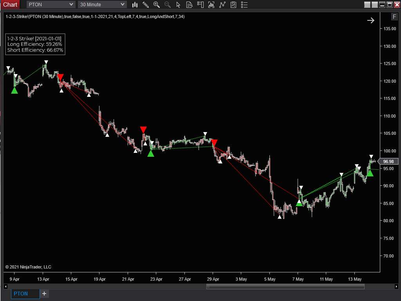Image resolution: width=401 pixels, height=301 pixels.
Task: Click the scrollbar left arrow
Action: [6, 286]
